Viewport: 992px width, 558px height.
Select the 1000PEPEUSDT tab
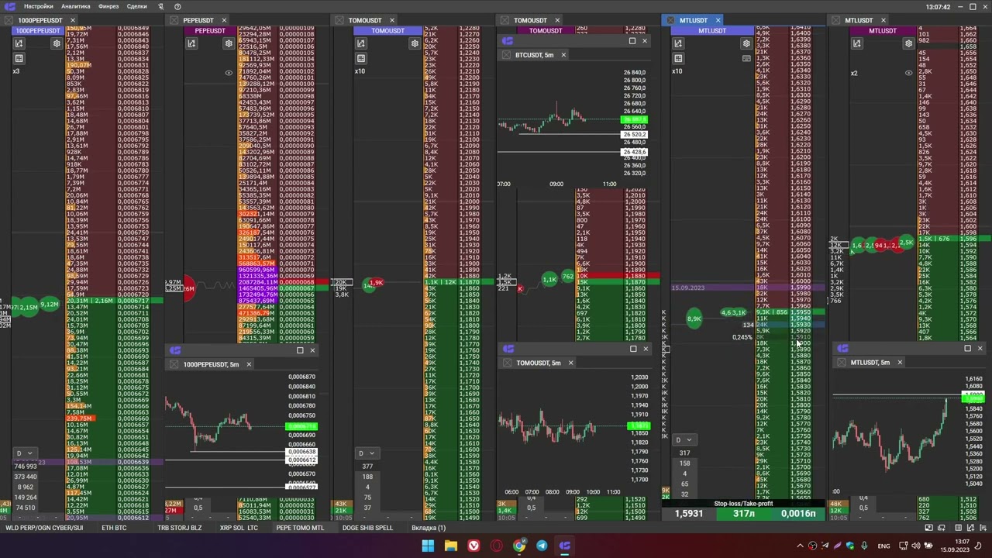40,20
